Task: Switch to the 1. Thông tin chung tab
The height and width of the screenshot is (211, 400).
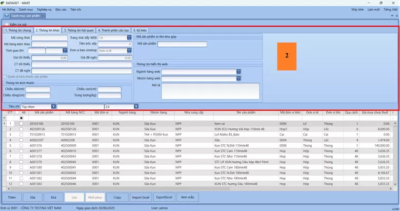Action: point(17,30)
